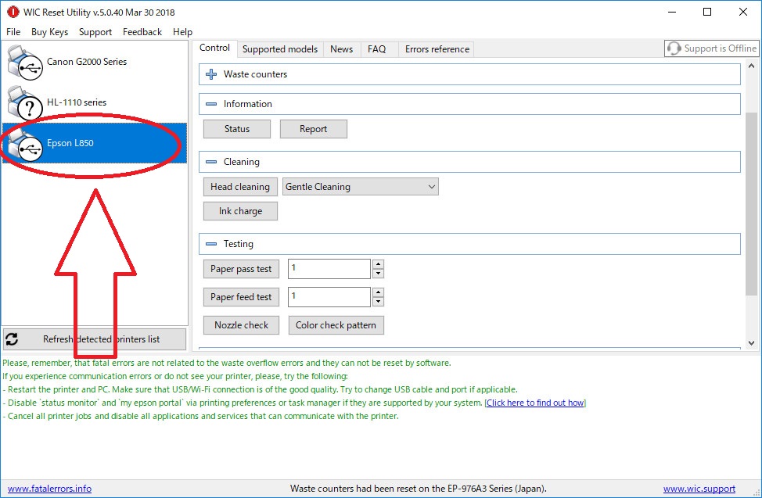Switch to the Errors reference tab
The image size is (762, 498).
tap(437, 49)
